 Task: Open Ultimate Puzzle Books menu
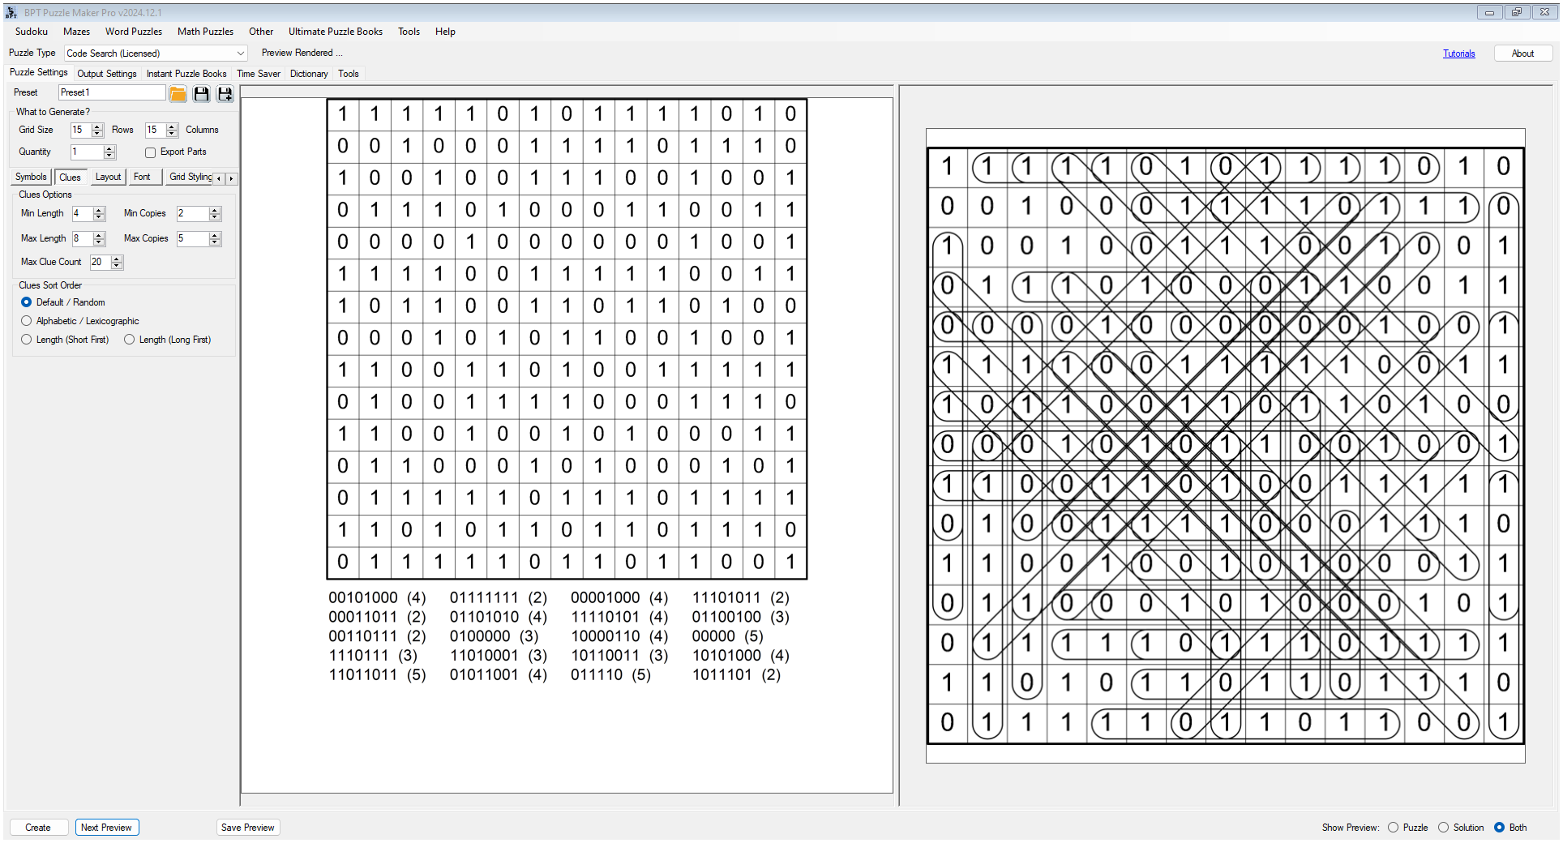335,32
